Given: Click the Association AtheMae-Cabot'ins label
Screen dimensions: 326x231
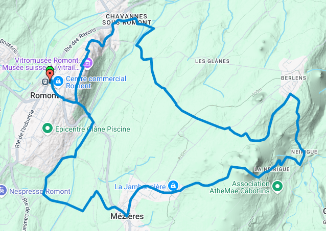Looking at the screenshot, I should tap(240, 187).
